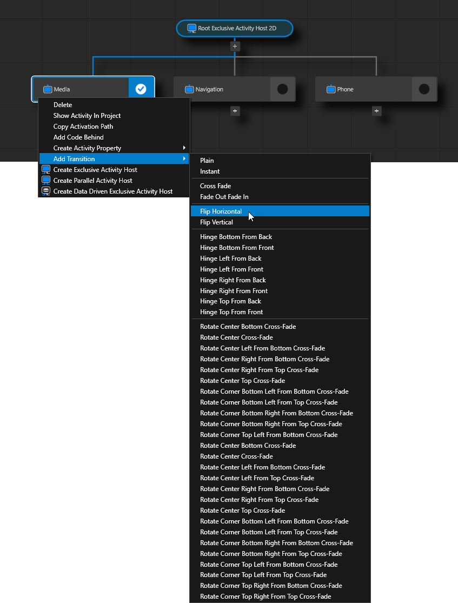The width and height of the screenshot is (458, 603).
Task: Toggle the Navigation activation circle
Action: pyautogui.click(x=282, y=89)
